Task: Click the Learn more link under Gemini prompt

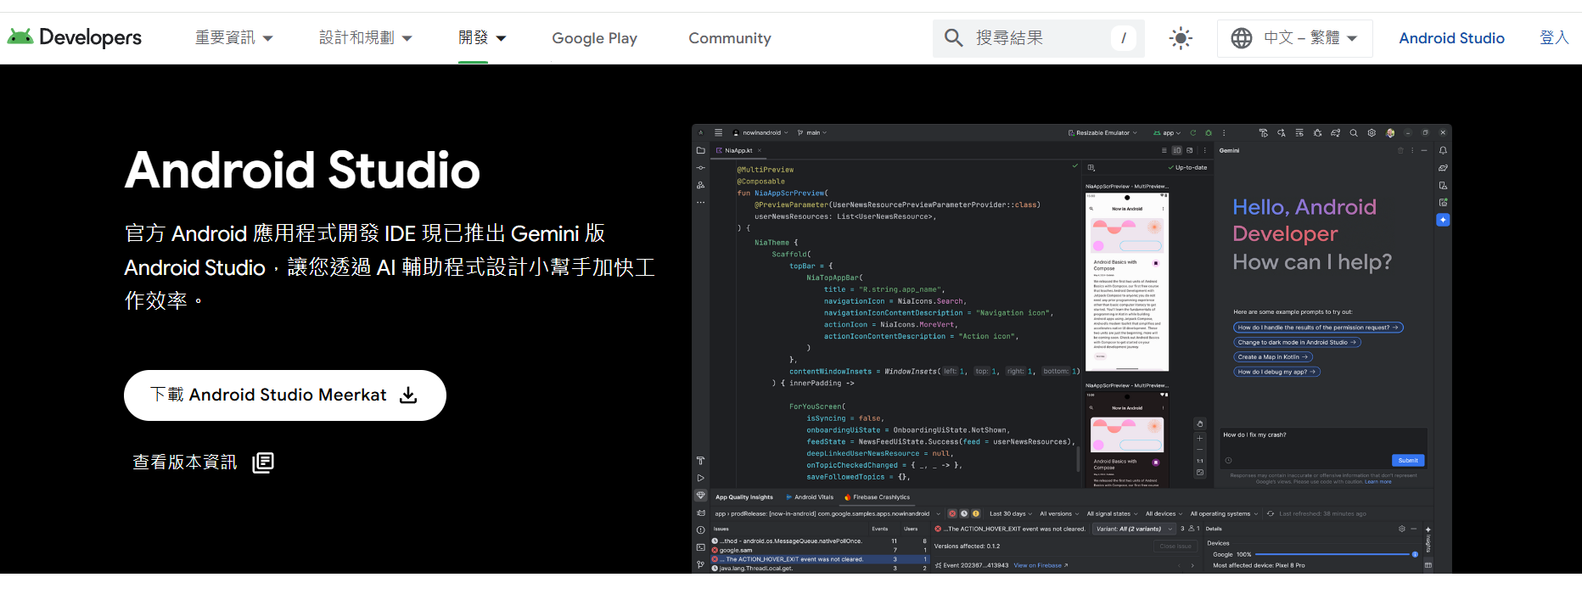Action: pyautogui.click(x=1377, y=482)
